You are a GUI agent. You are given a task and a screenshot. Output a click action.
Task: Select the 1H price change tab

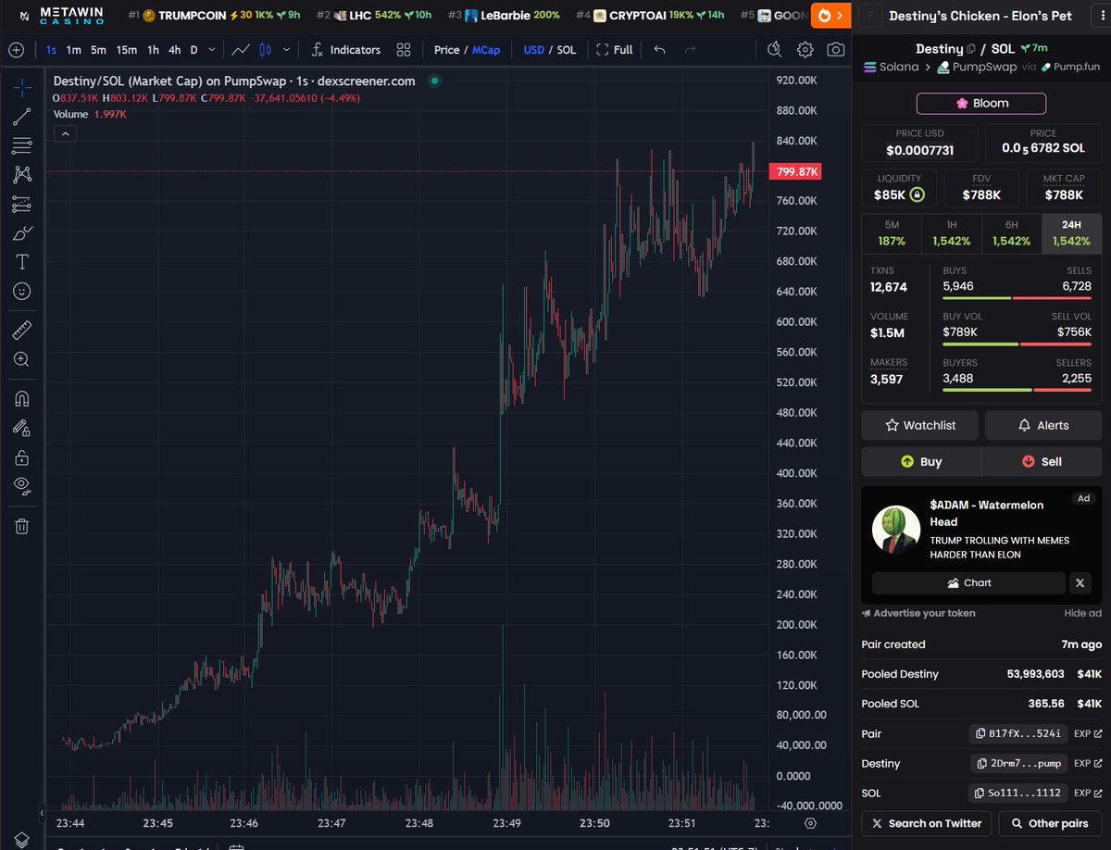click(x=952, y=233)
